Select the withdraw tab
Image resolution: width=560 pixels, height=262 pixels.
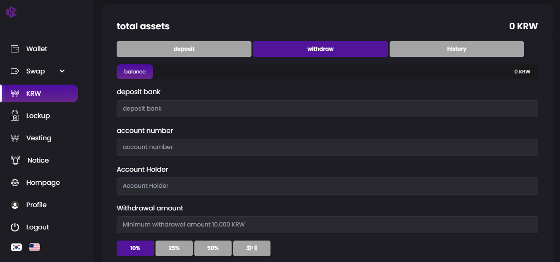tap(321, 49)
